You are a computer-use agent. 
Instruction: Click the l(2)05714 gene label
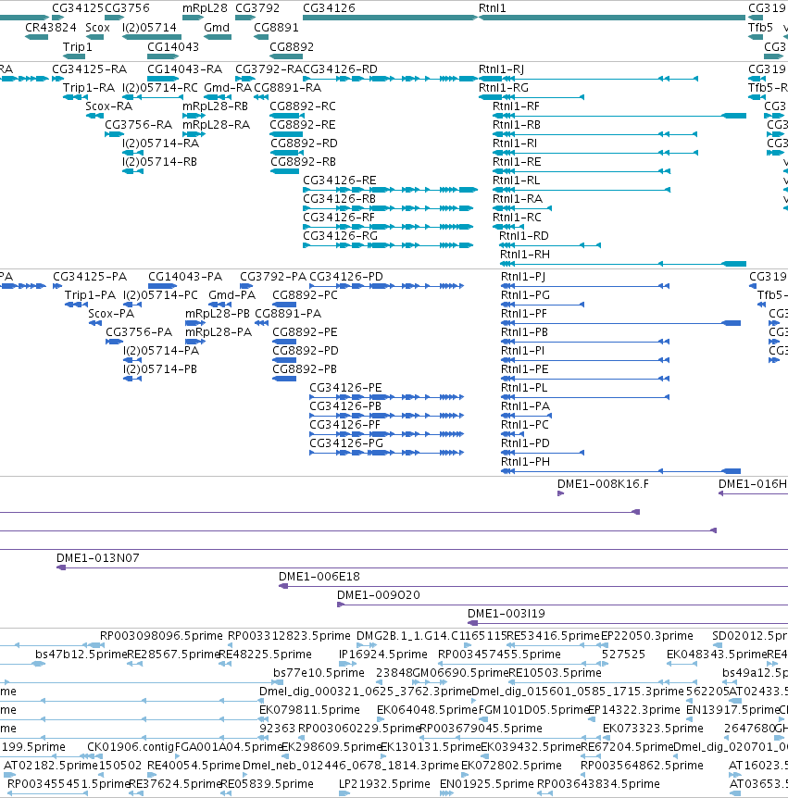[149, 28]
